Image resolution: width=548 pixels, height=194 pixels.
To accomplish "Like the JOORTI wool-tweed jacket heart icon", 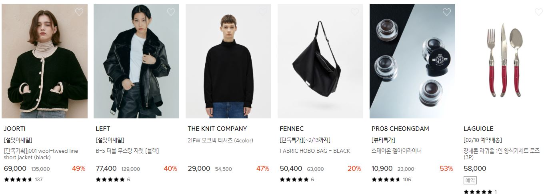I will pos(79,12).
